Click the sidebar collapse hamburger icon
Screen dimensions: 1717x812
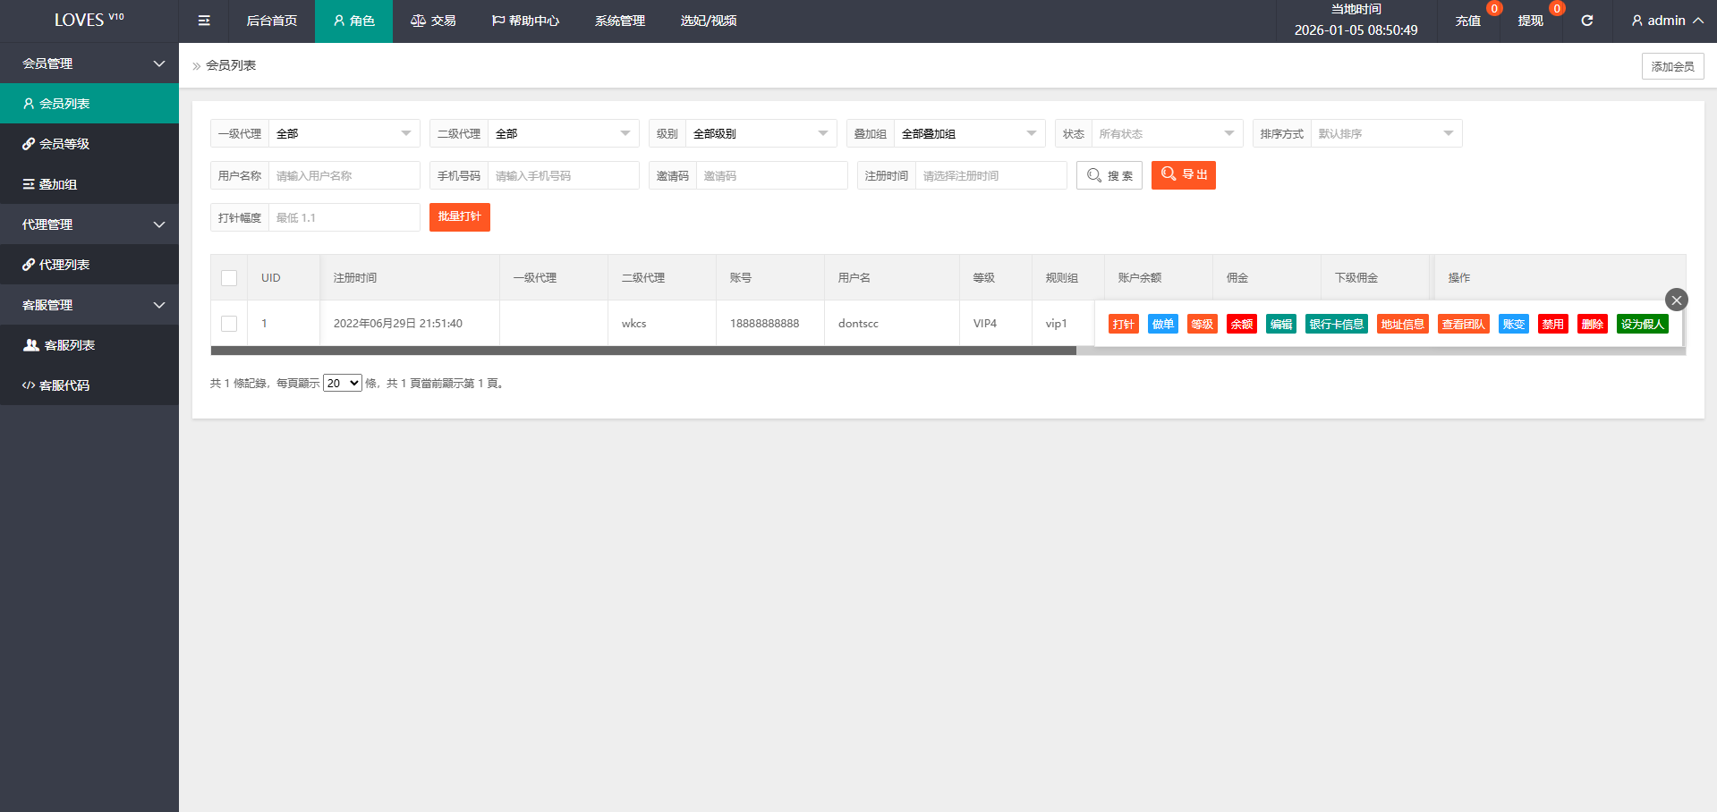tap(204, 21)
